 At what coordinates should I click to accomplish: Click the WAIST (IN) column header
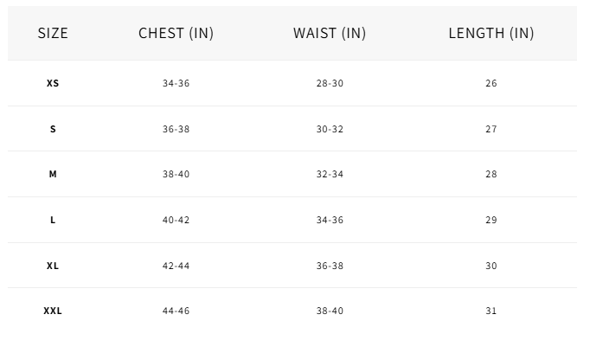(x=330, y=33)
